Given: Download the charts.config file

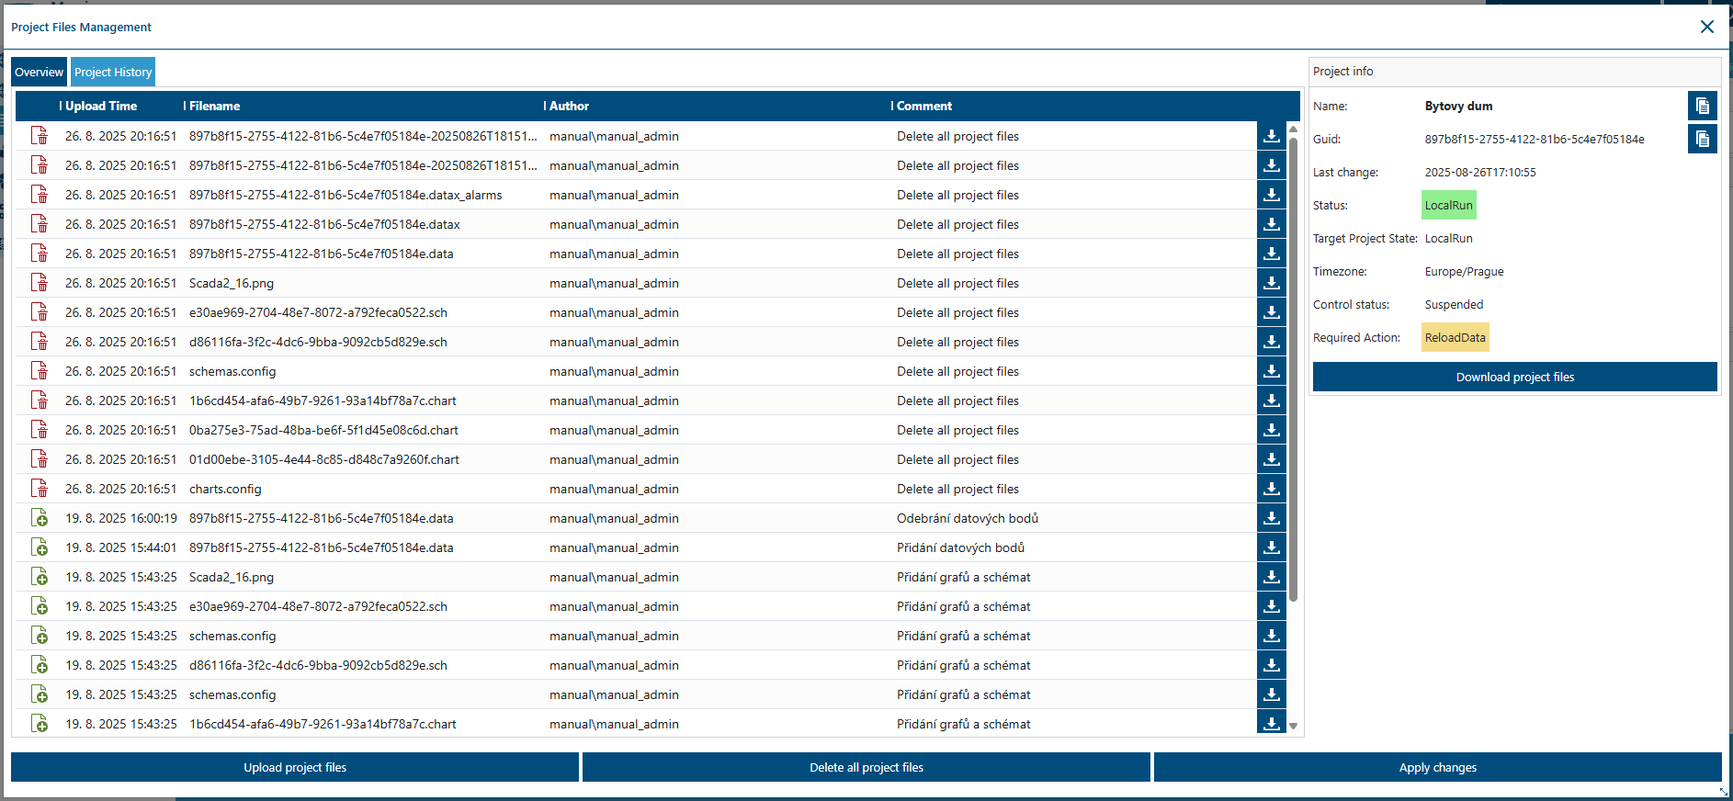Looking at the screenshot, I should (x=1271, y=489).
